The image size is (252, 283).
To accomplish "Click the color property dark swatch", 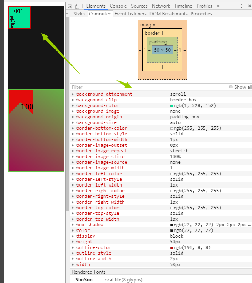I will [171, 231].
